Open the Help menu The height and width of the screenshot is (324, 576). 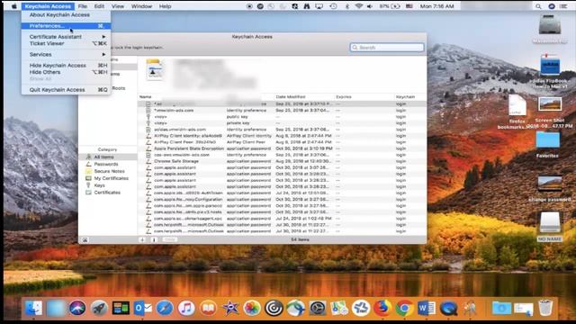[x=165, y=6]
